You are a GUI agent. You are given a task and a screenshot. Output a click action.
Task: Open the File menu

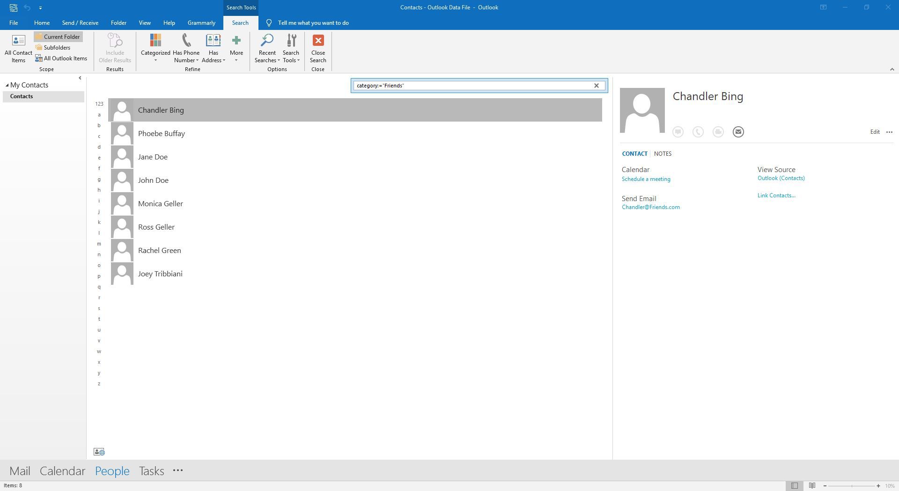(x=14, y=23)
